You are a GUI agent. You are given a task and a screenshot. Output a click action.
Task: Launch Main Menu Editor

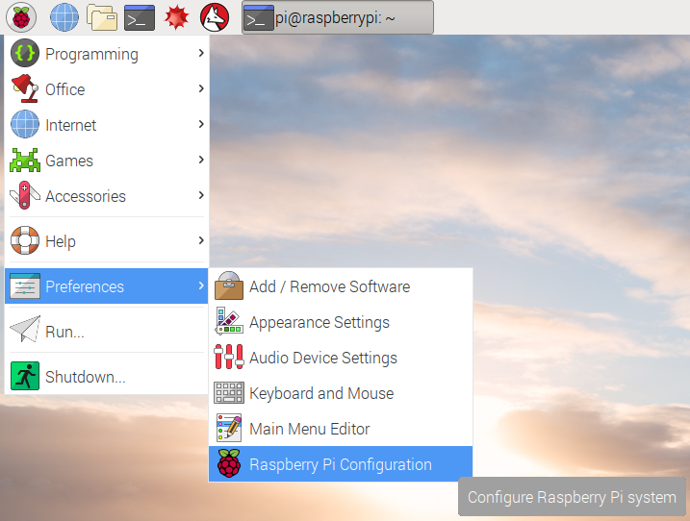pyautogui.click(x=341, y=429)
